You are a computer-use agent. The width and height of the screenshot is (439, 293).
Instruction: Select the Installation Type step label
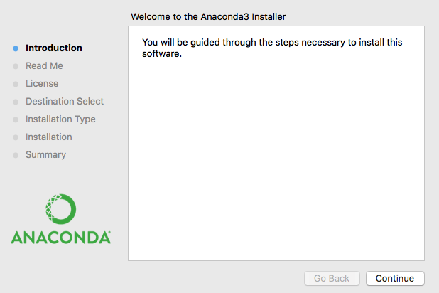pos(60,119)
